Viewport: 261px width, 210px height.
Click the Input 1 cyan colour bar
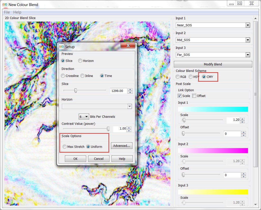pyautogui.click(x=213, y=109)
